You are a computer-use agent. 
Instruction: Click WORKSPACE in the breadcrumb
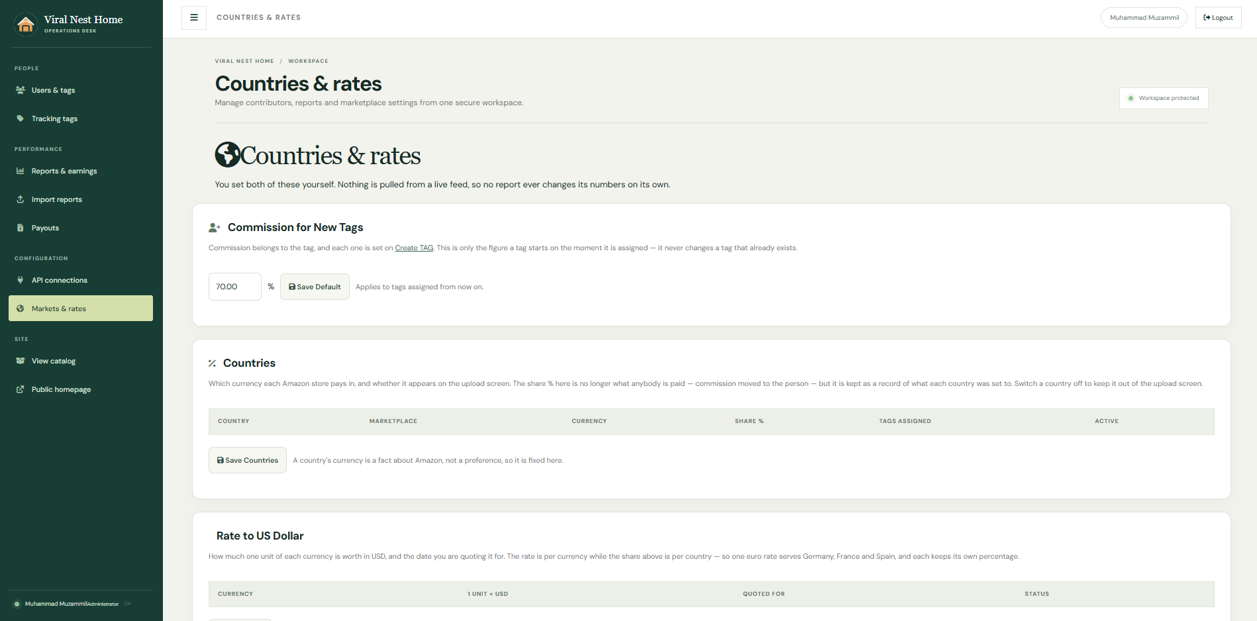click(308, 61)
